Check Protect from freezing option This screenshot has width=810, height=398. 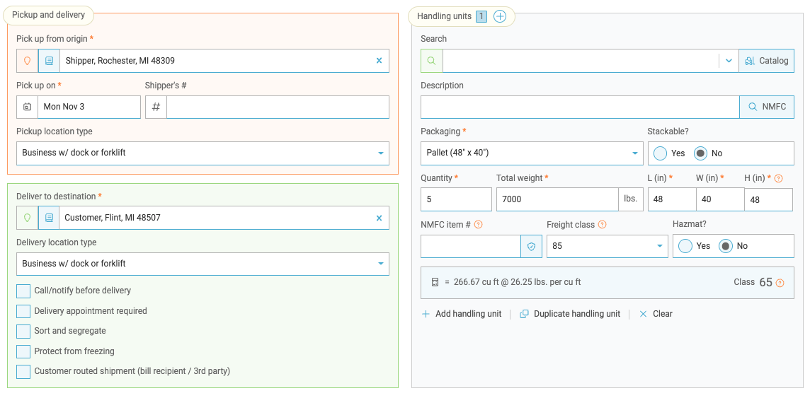tap(23, 352)
